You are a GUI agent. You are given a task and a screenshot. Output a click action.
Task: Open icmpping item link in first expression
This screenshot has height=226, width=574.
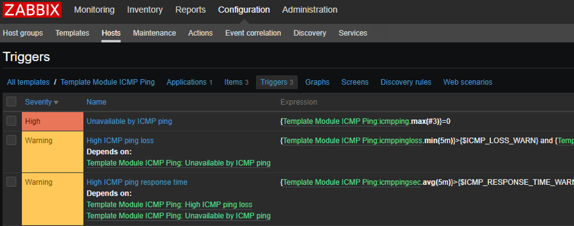tap(346, 121)
